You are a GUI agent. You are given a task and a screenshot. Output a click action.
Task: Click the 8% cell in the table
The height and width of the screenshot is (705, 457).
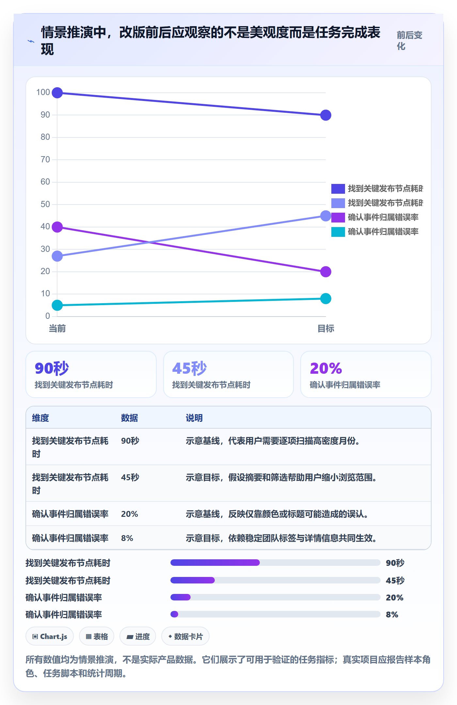pos(127,538)
